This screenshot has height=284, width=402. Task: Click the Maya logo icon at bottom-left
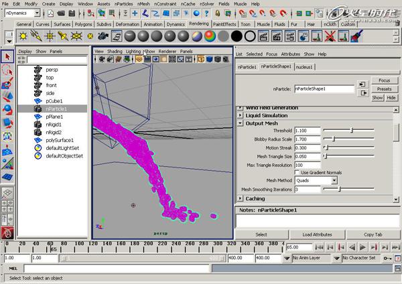[x=7, y=233]
